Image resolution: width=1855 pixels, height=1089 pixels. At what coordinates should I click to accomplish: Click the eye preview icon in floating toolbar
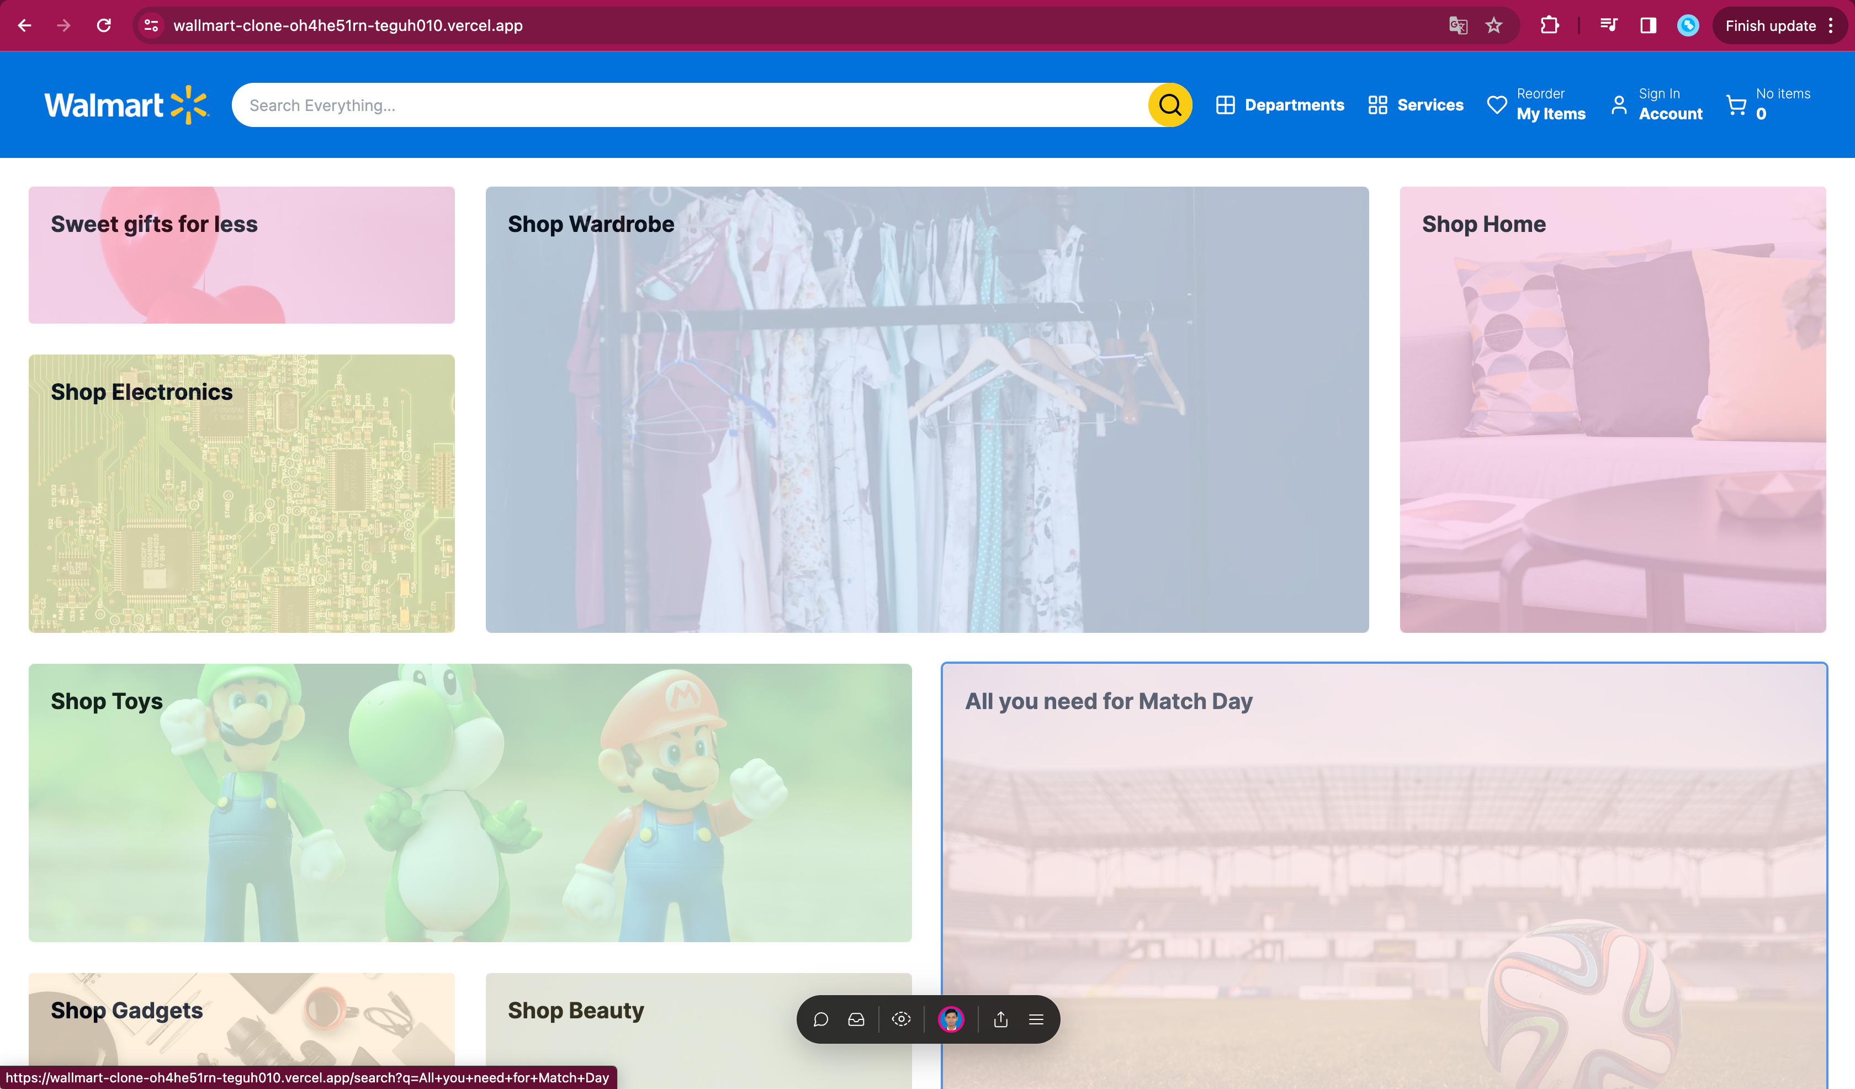tap(901, 1019)
